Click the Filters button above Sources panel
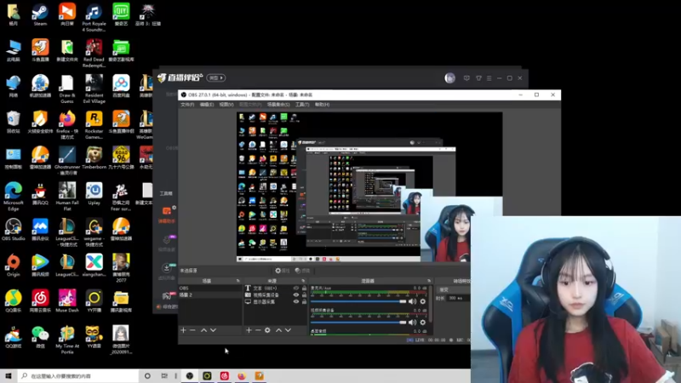The image size is (681, 383). point(302,271)
